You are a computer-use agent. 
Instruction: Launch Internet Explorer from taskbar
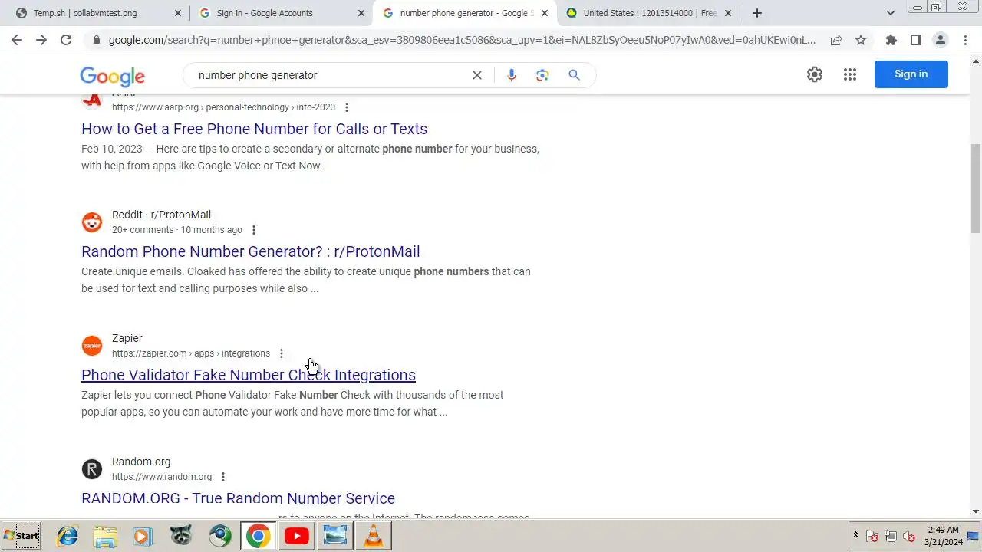(68, 536)
